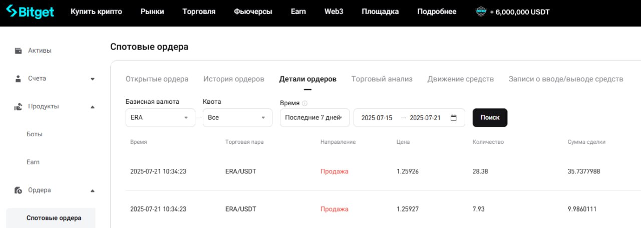Image resolution: width=641 pixels, height=228 pixels.
Task: Open the calendar icon in date range field
Action: (x=454, y=118)
